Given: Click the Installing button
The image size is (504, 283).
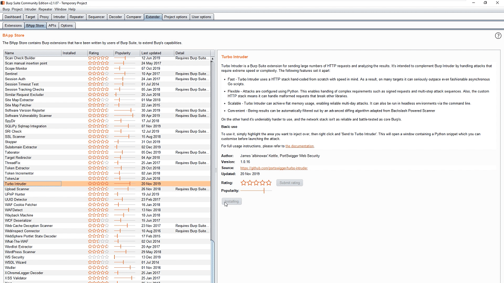Looking at the screenshot, I should [231, 201].
